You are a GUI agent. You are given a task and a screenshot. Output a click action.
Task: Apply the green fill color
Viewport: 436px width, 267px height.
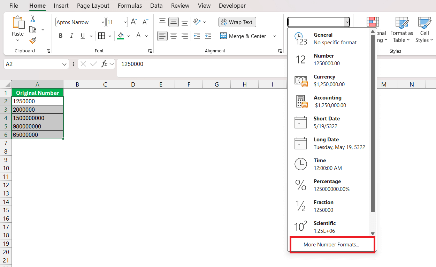(x=121, y=36)
